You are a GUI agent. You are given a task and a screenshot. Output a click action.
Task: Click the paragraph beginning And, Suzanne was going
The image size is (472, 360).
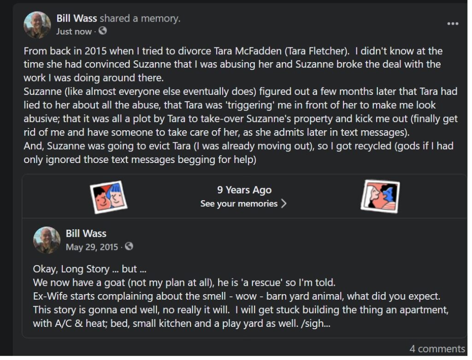(238, 153)
